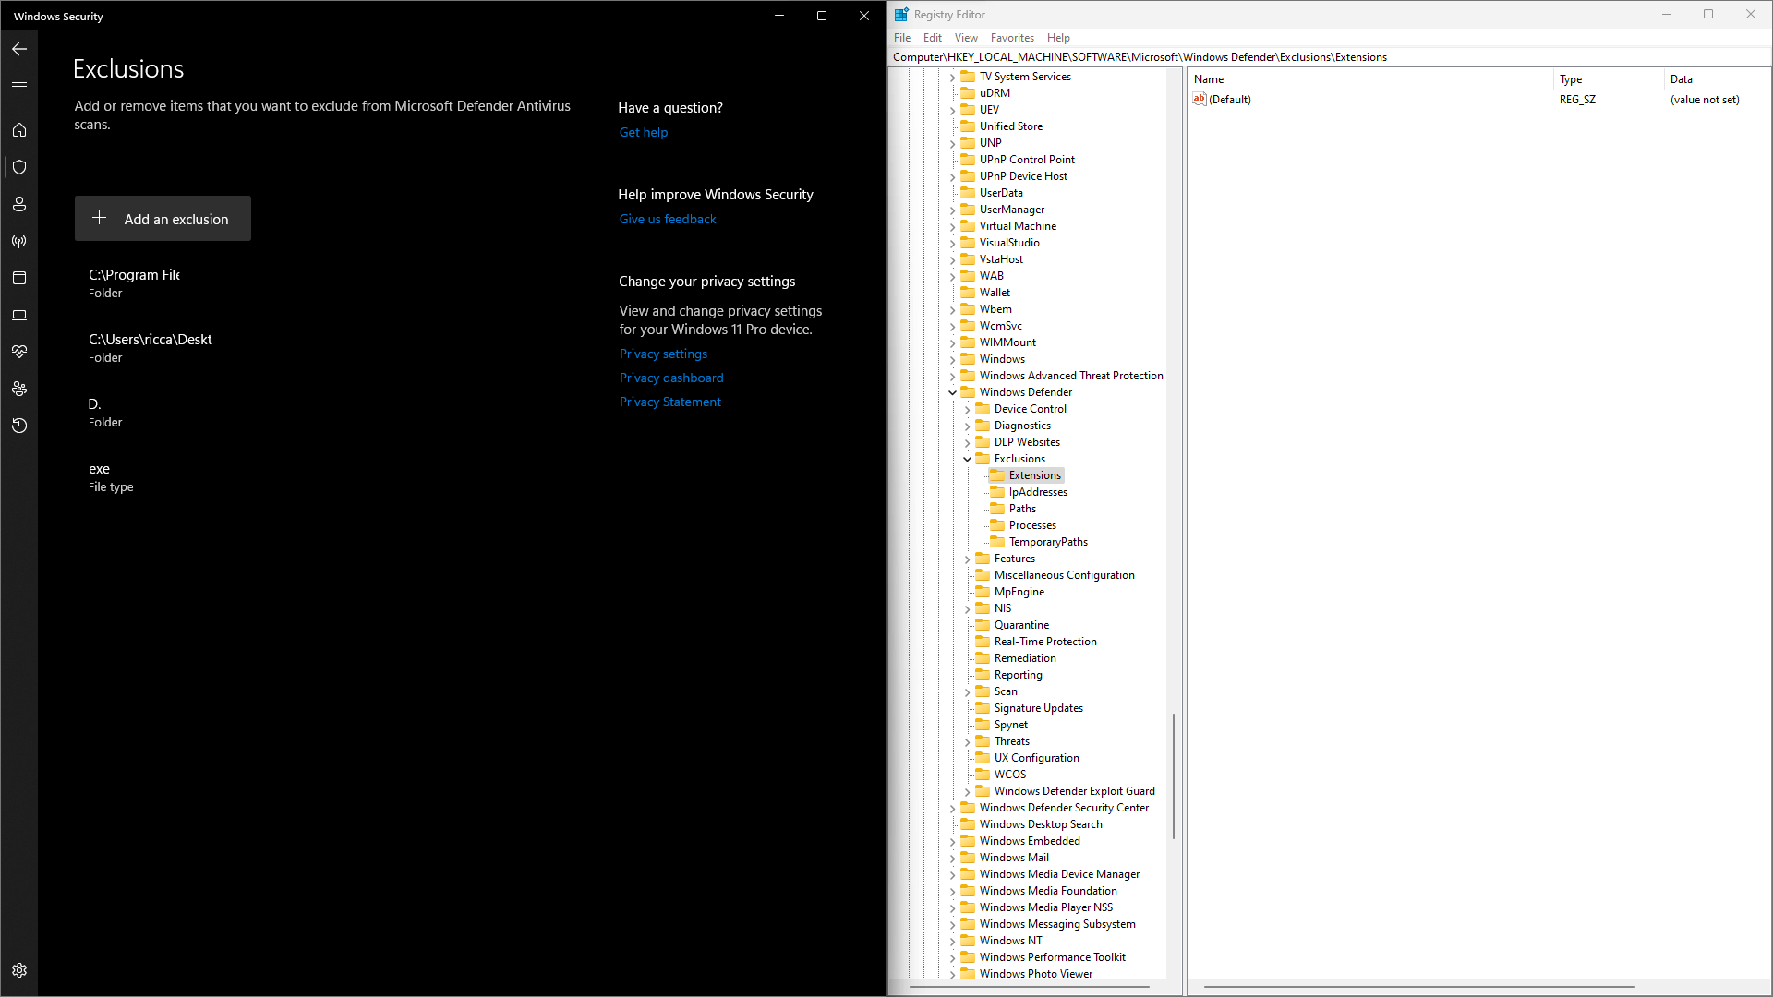1773x997 pixels.
Task: Open Account protection person icon
Action: (19, 204)
